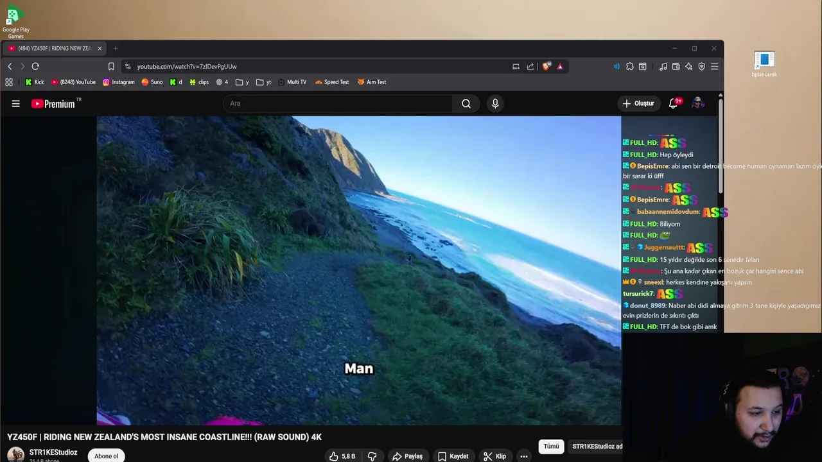Screen dimensions: 822x462
Task: Open the STR1KEStudioz channel avatar
Action: [15, 455]
